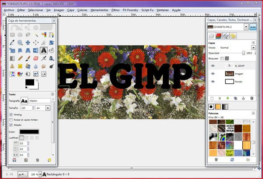263x179 pixels.
Task: Enable Bloquear pixels checkbox
Action: (x=222, y=58)
